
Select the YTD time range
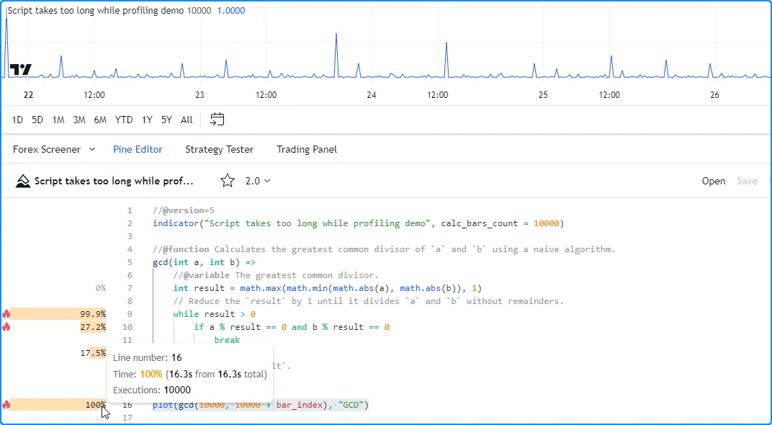(124, 120)
